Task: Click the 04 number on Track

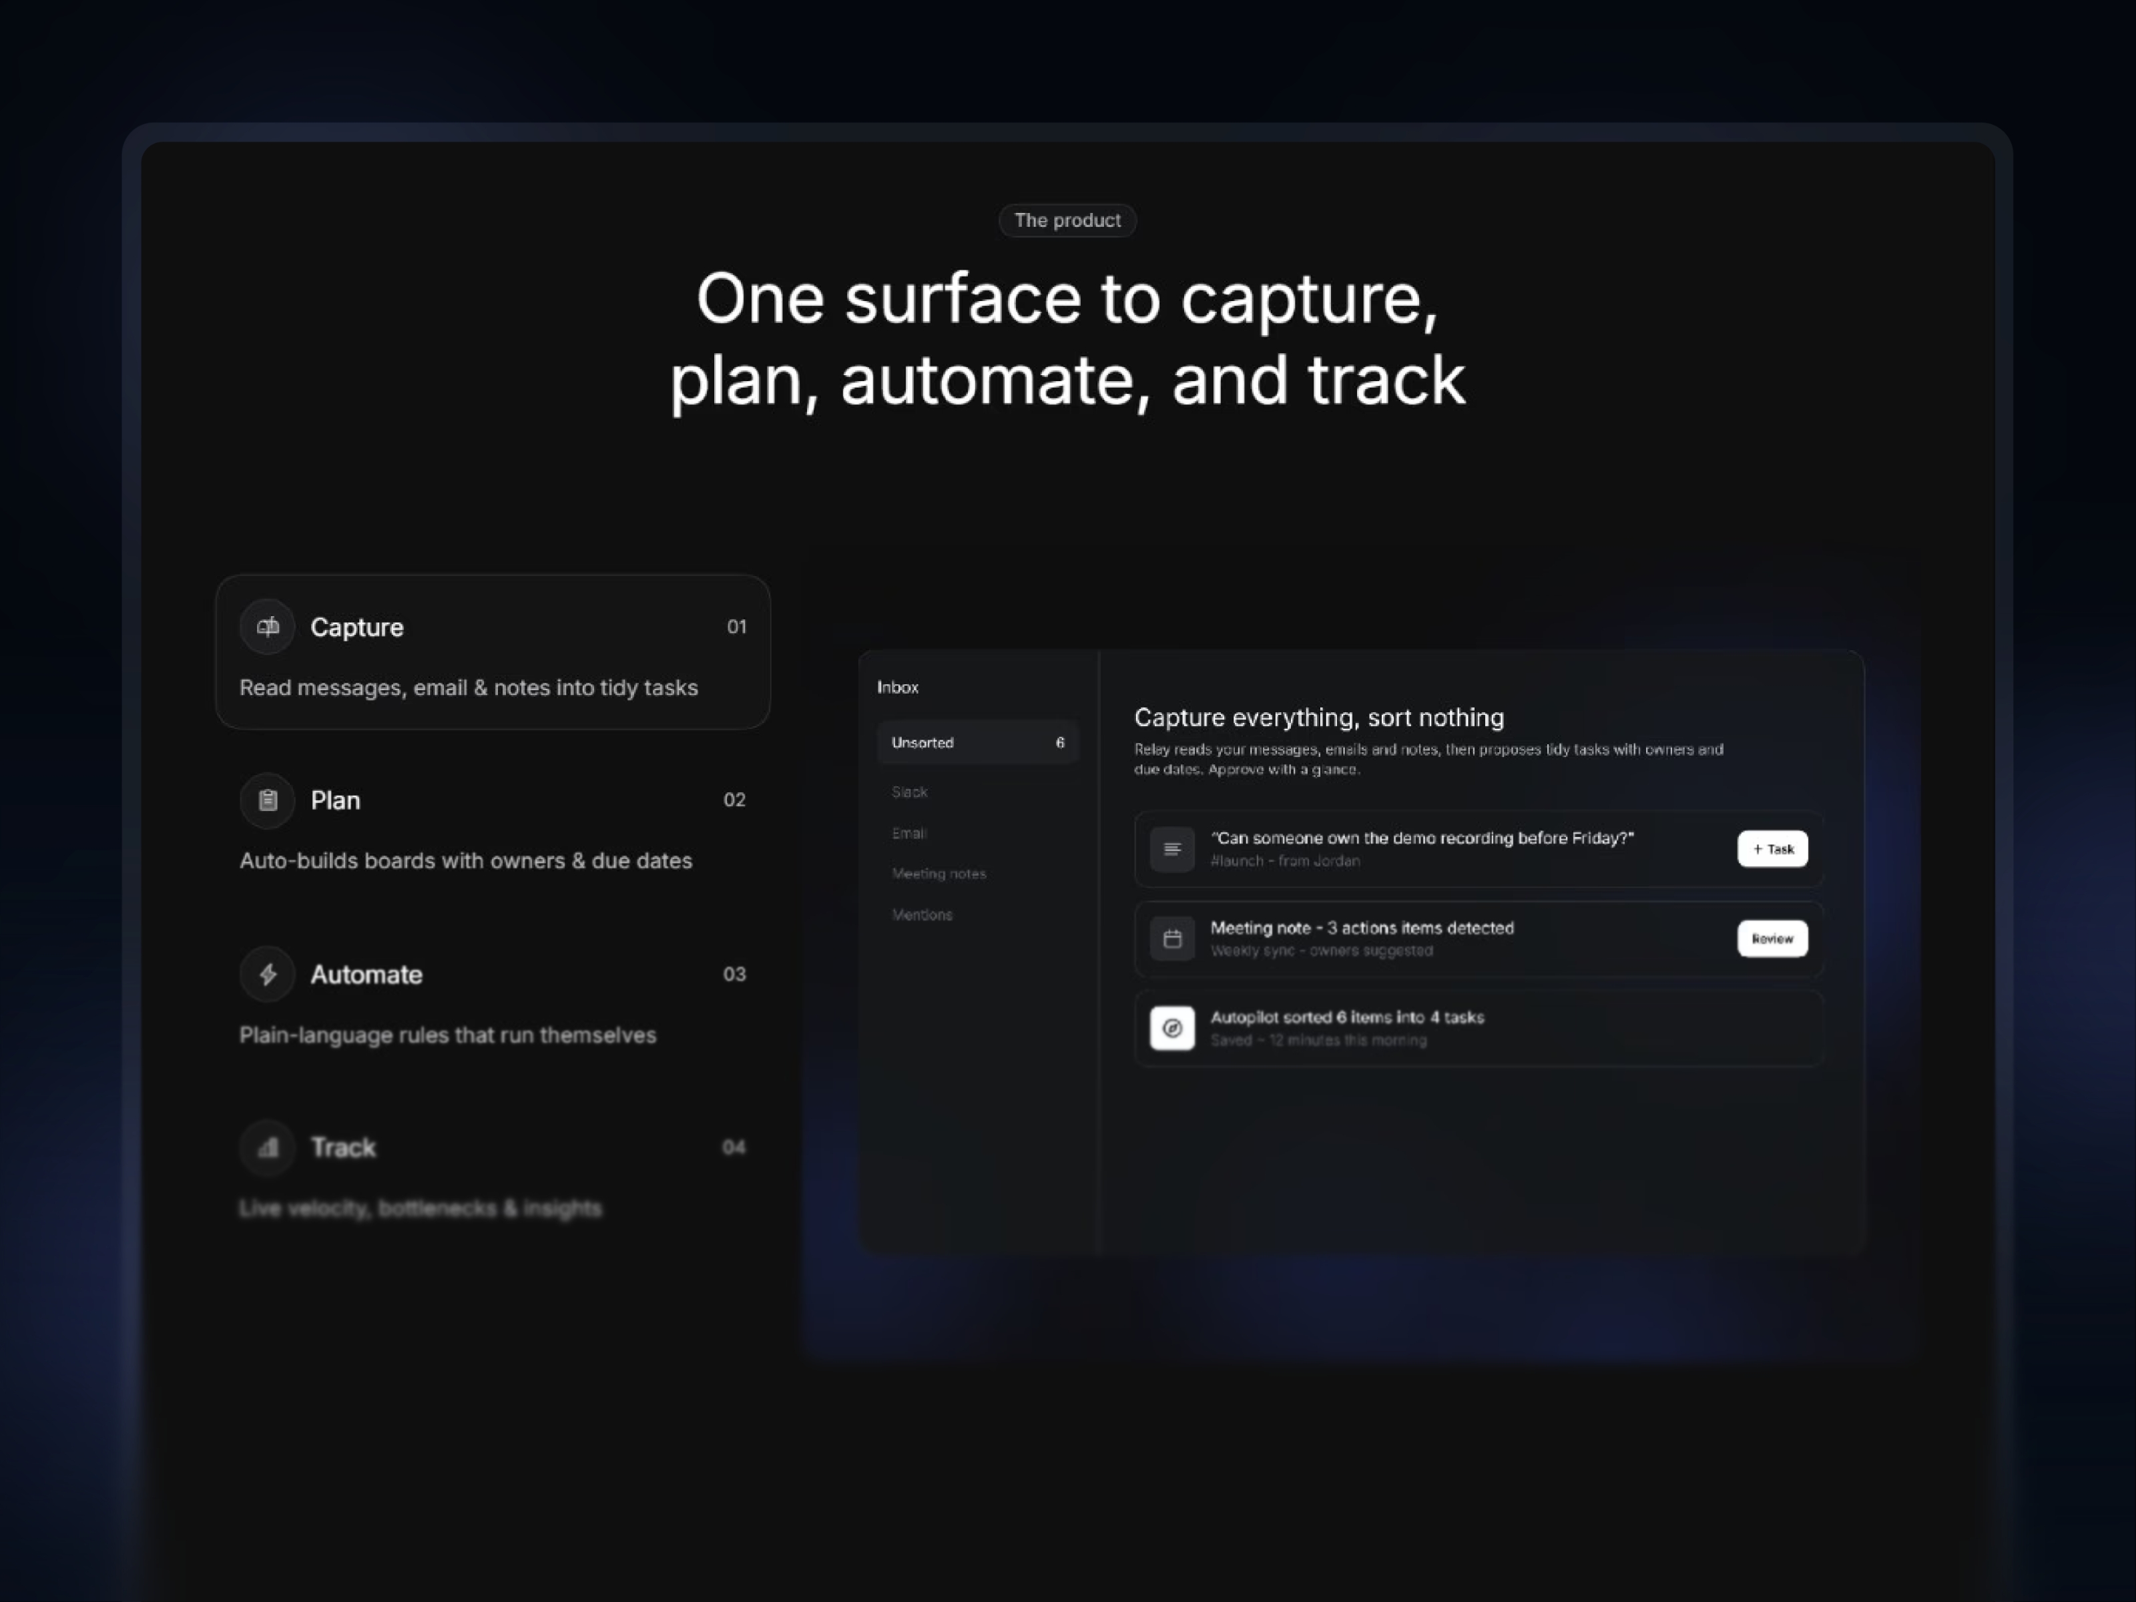Action: pos(734,1147)
